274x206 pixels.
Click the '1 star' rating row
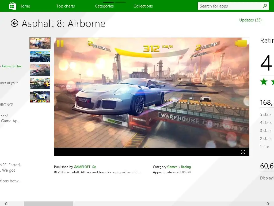click(x=265, y=147)
